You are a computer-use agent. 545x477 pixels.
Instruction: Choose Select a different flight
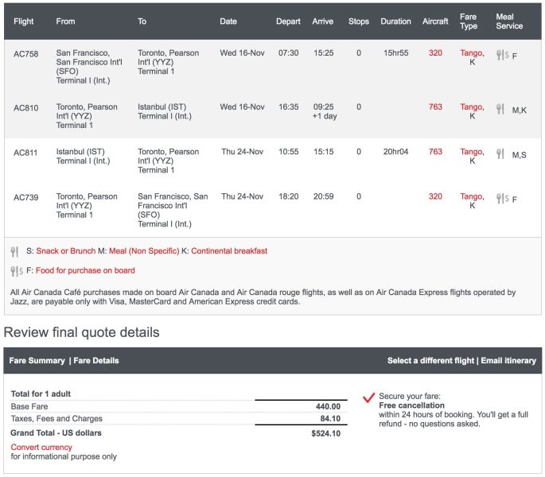[x=430, y=361]
